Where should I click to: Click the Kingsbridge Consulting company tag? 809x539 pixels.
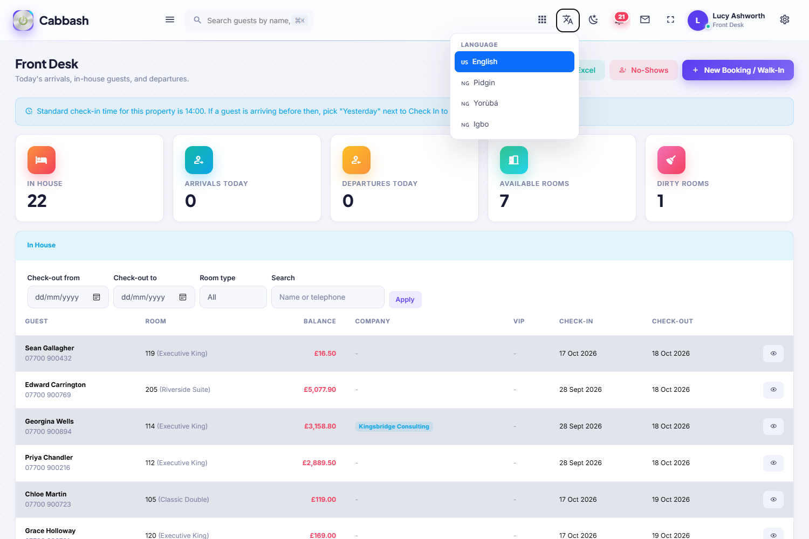[394, 426]
